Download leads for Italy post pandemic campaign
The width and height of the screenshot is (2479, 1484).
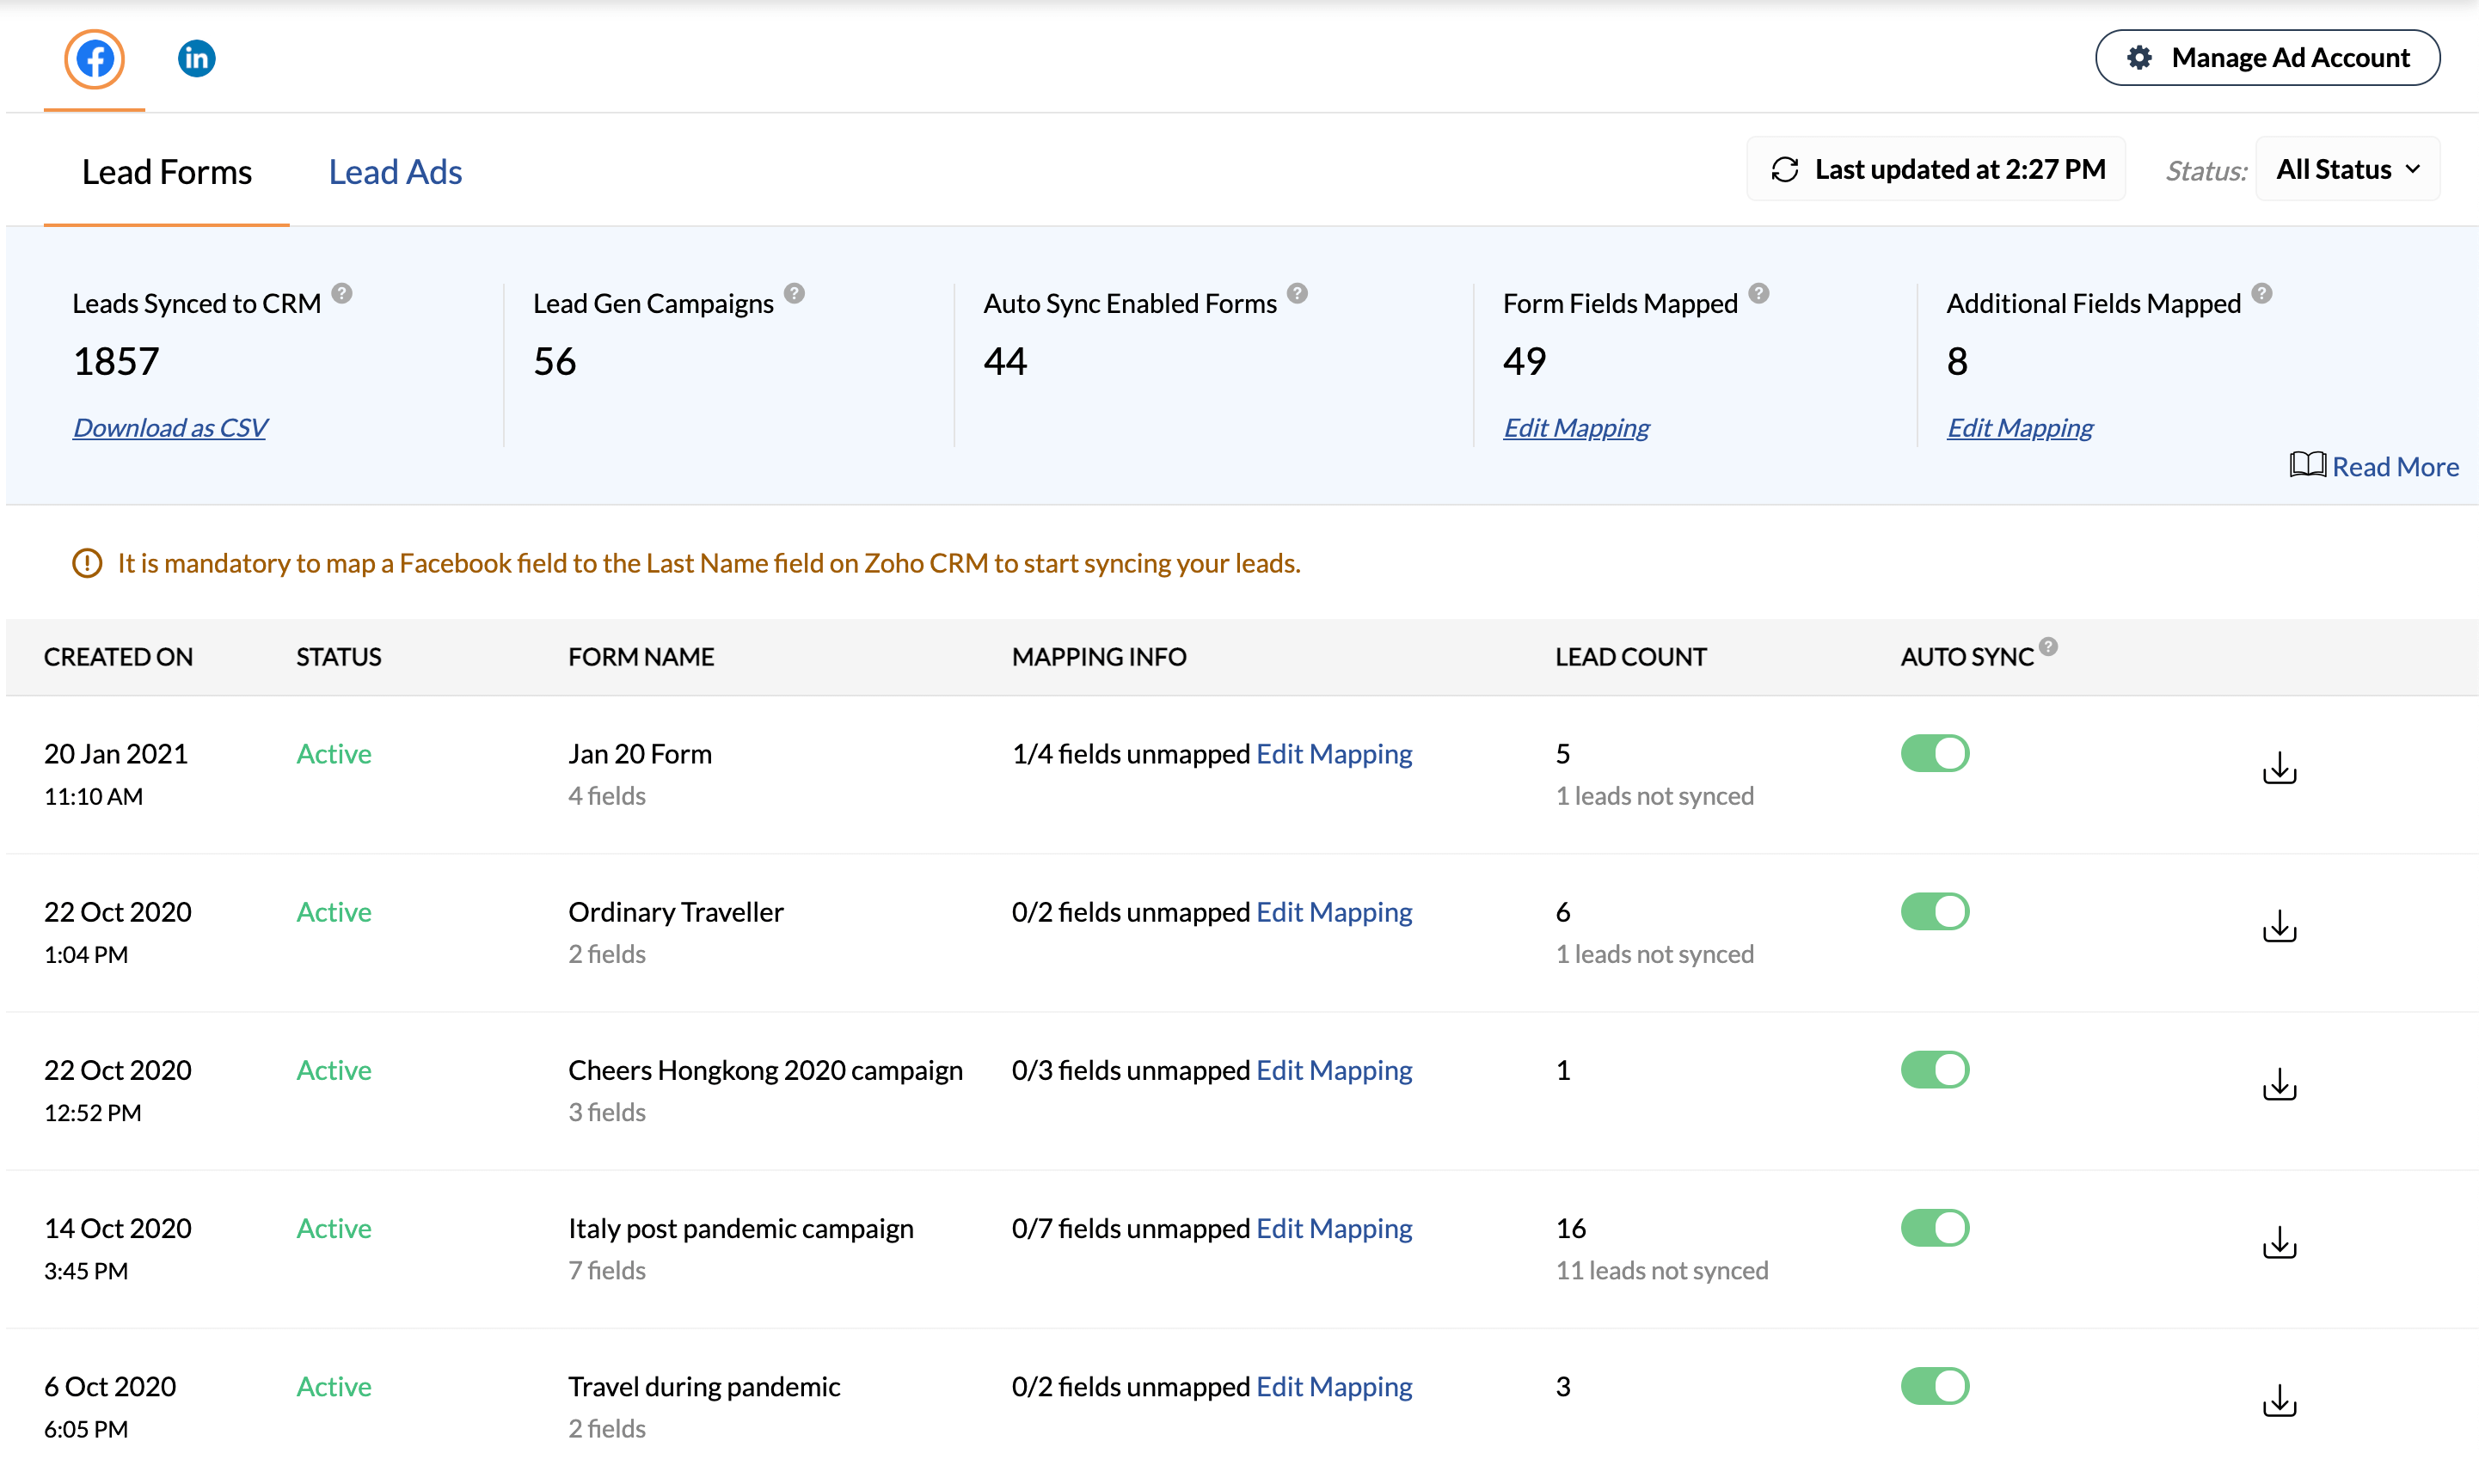click(2279, 1242)
